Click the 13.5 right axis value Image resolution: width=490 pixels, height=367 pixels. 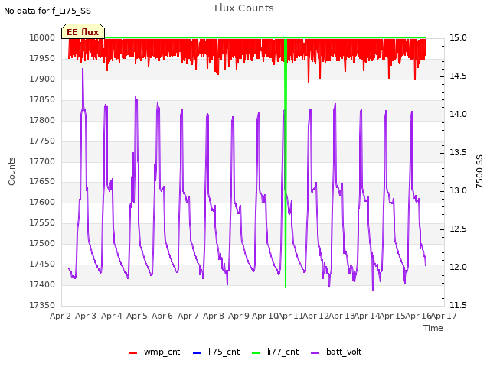tap(458, 152)
